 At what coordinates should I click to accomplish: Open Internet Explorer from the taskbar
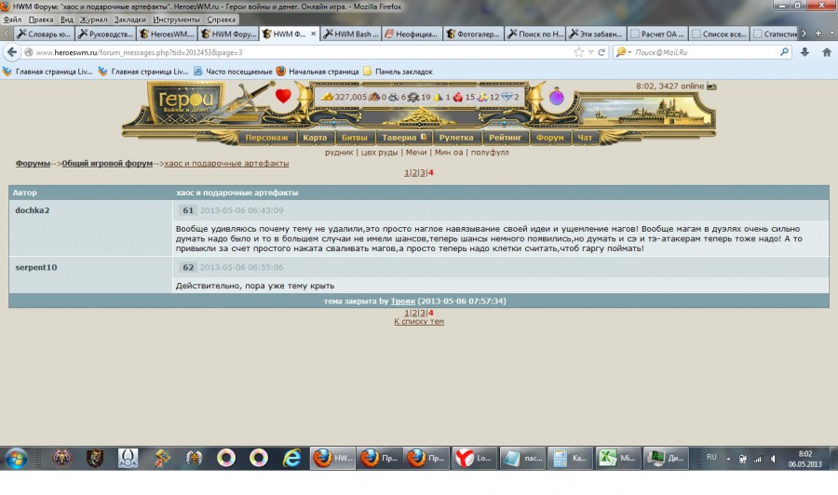click(291, 458)
